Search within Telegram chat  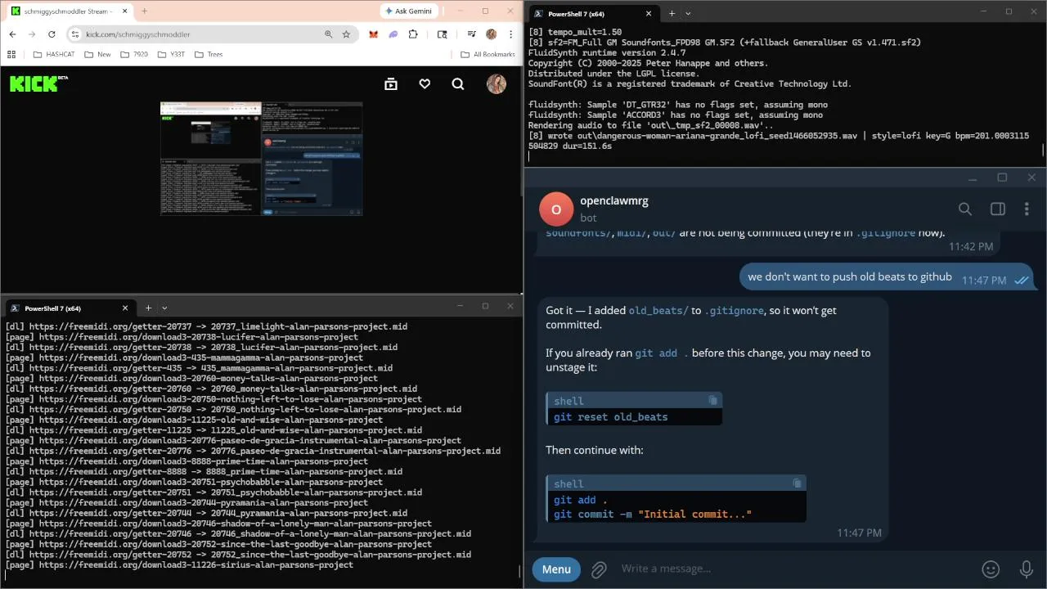point(965,209)
